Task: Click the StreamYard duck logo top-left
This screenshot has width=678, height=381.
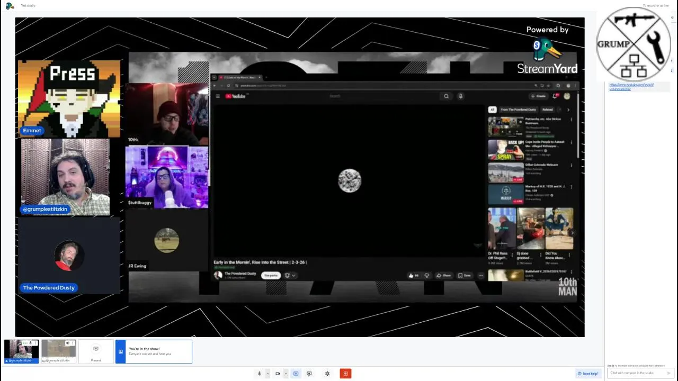Action: point(10,6)
